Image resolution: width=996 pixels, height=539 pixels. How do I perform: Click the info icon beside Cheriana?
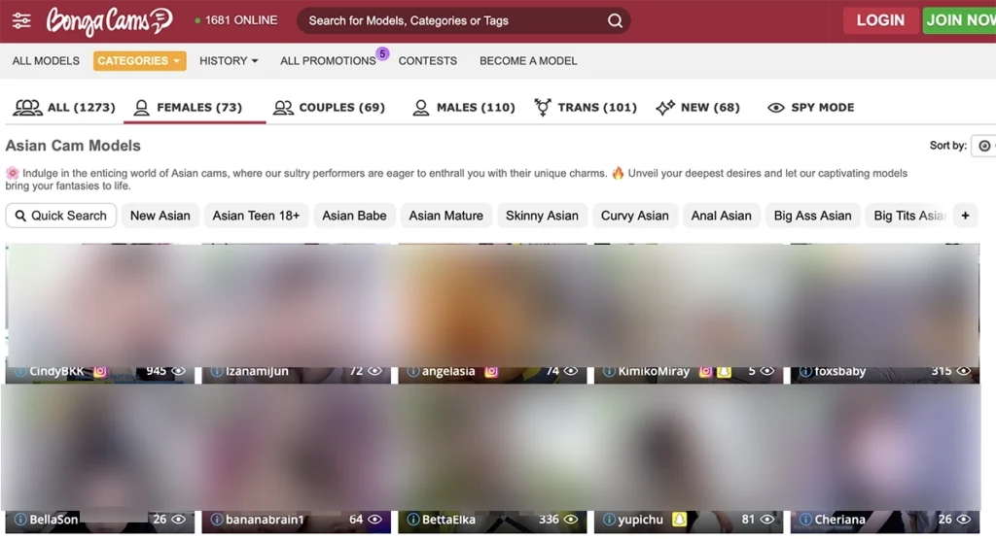click(x=804, y=520)
